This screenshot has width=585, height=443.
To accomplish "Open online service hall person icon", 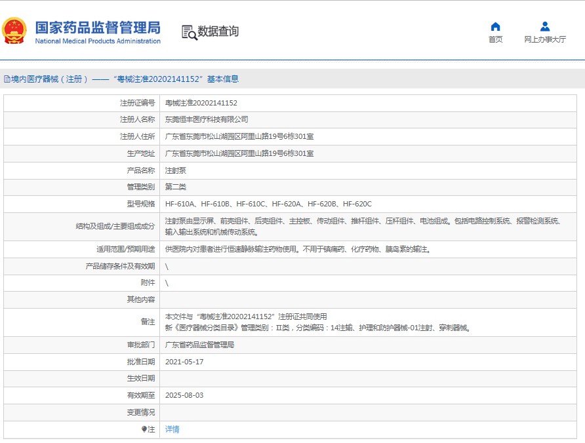I will click(x=545, y=26).
